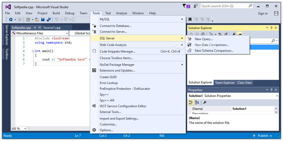Viewport: 283px width, 141px height.
Task: Toggle Preview Selected Items button in Solution Explorer
Action: (240, 34)
